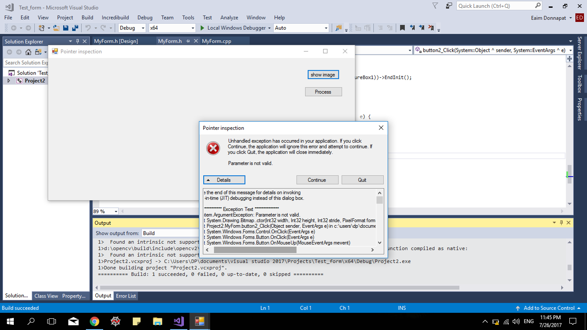Open the Output panel window options dropdown
The width and height of the screenshot is (587, 330).
554,223
